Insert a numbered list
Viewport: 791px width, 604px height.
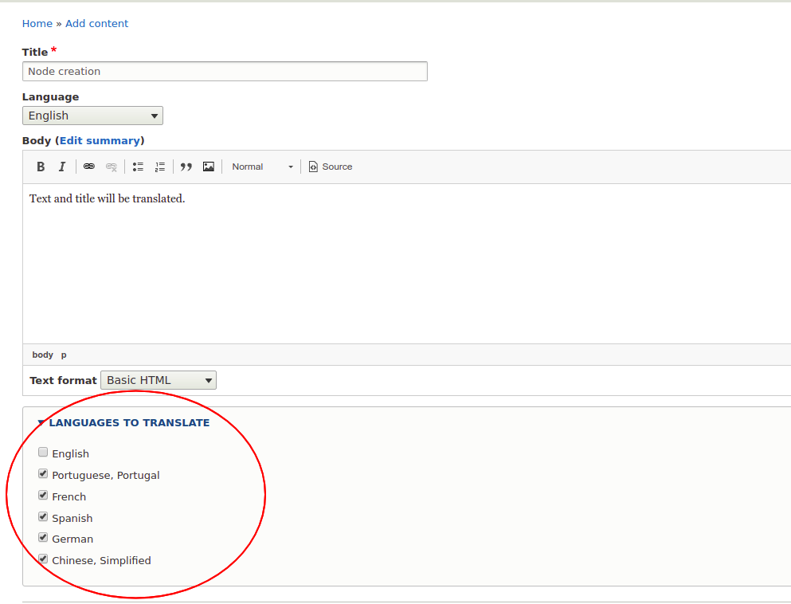160,167
